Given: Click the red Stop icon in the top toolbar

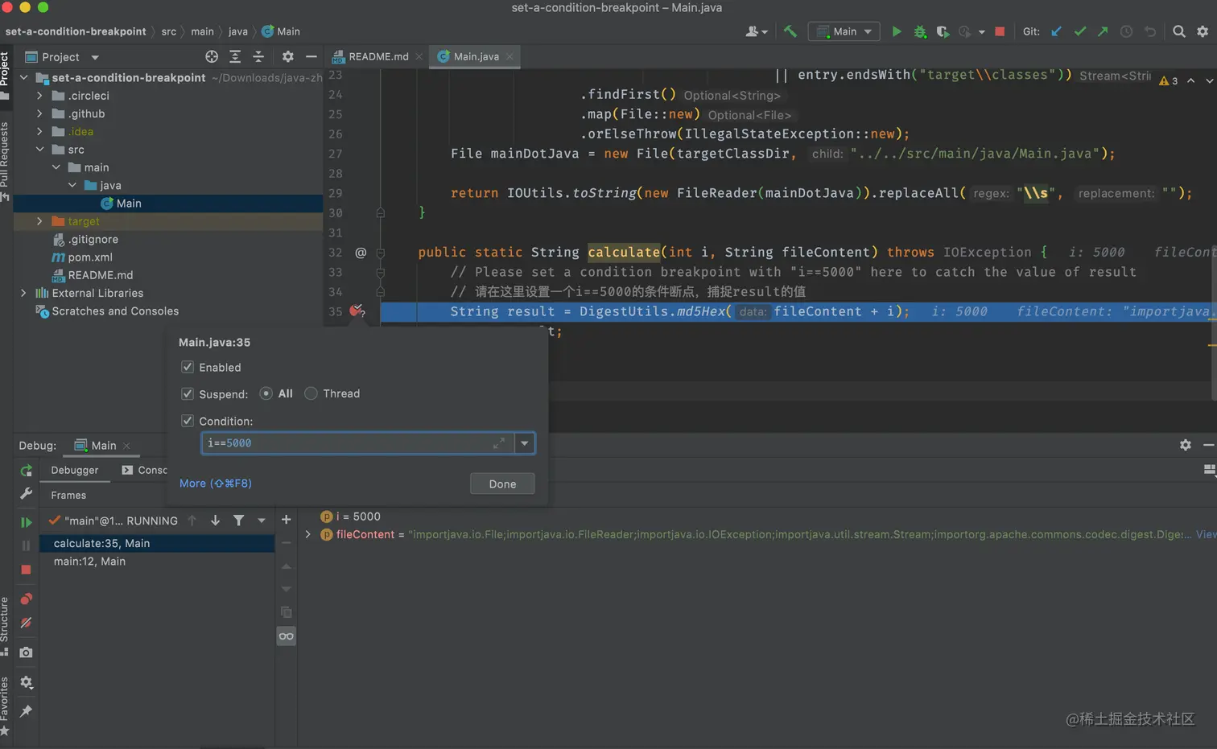Looking at the screenshot, I should [x=1000, y=31].
